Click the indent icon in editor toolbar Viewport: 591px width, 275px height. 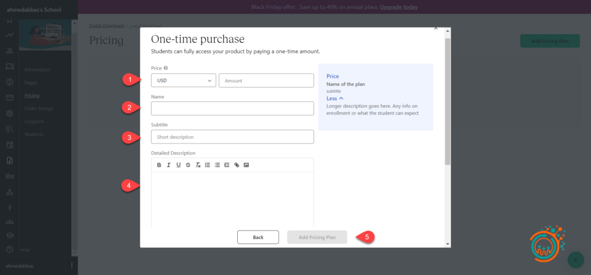[x=227, y=165]
